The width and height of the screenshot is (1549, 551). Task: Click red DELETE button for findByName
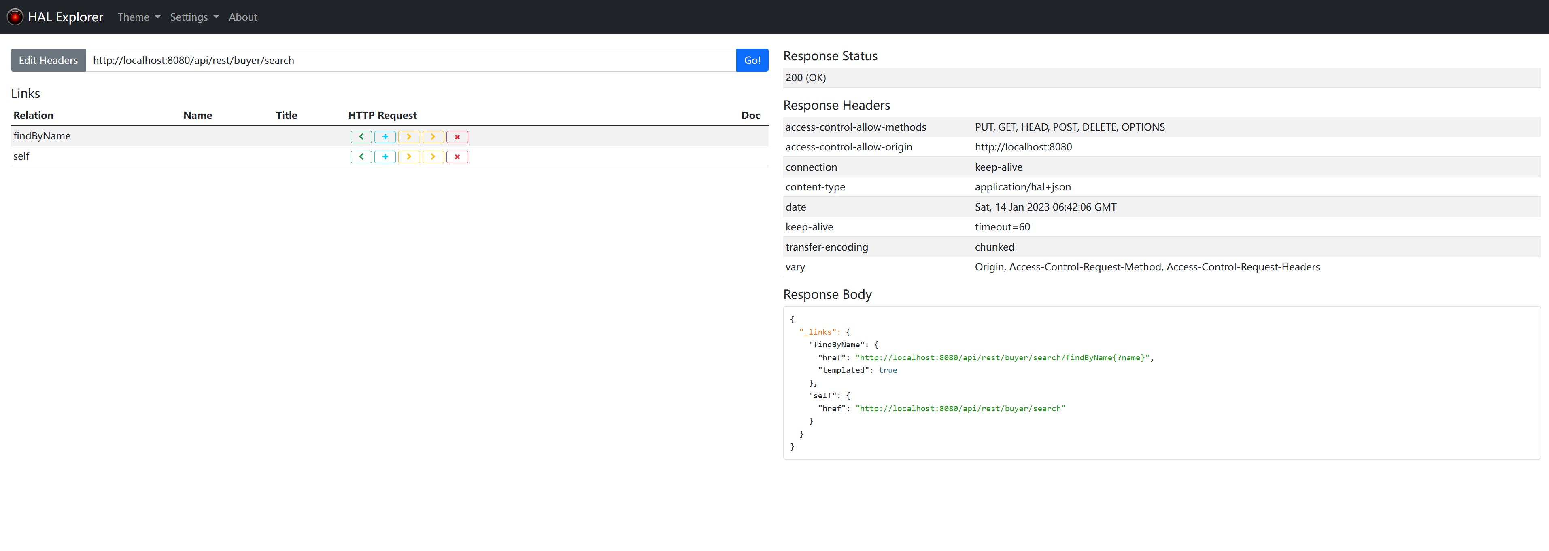[457, 137]
